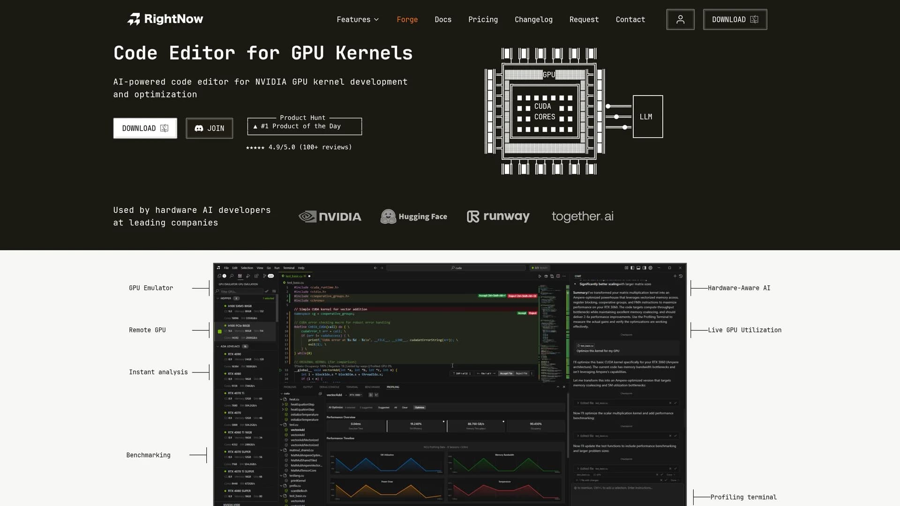Click settings gear in editor title bar
This screenshot has width=900, height=506.
[x=650, y=268]
